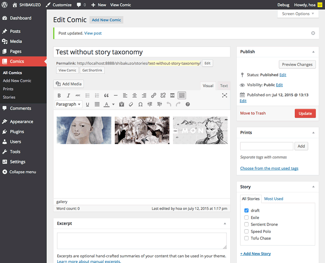Screen dimensions: 325x263
Task: Toggle the toolbar kitchen sink
Action: tap(182, 96)
